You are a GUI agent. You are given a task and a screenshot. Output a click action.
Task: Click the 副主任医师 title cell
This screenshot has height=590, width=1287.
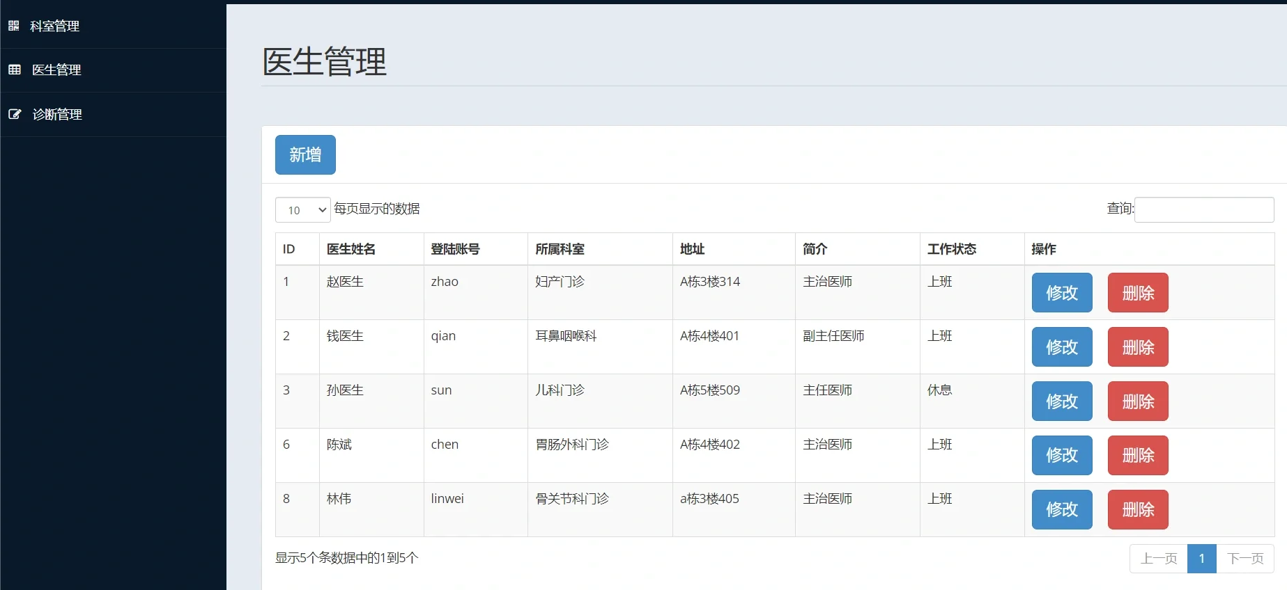(x=857, y=346)
